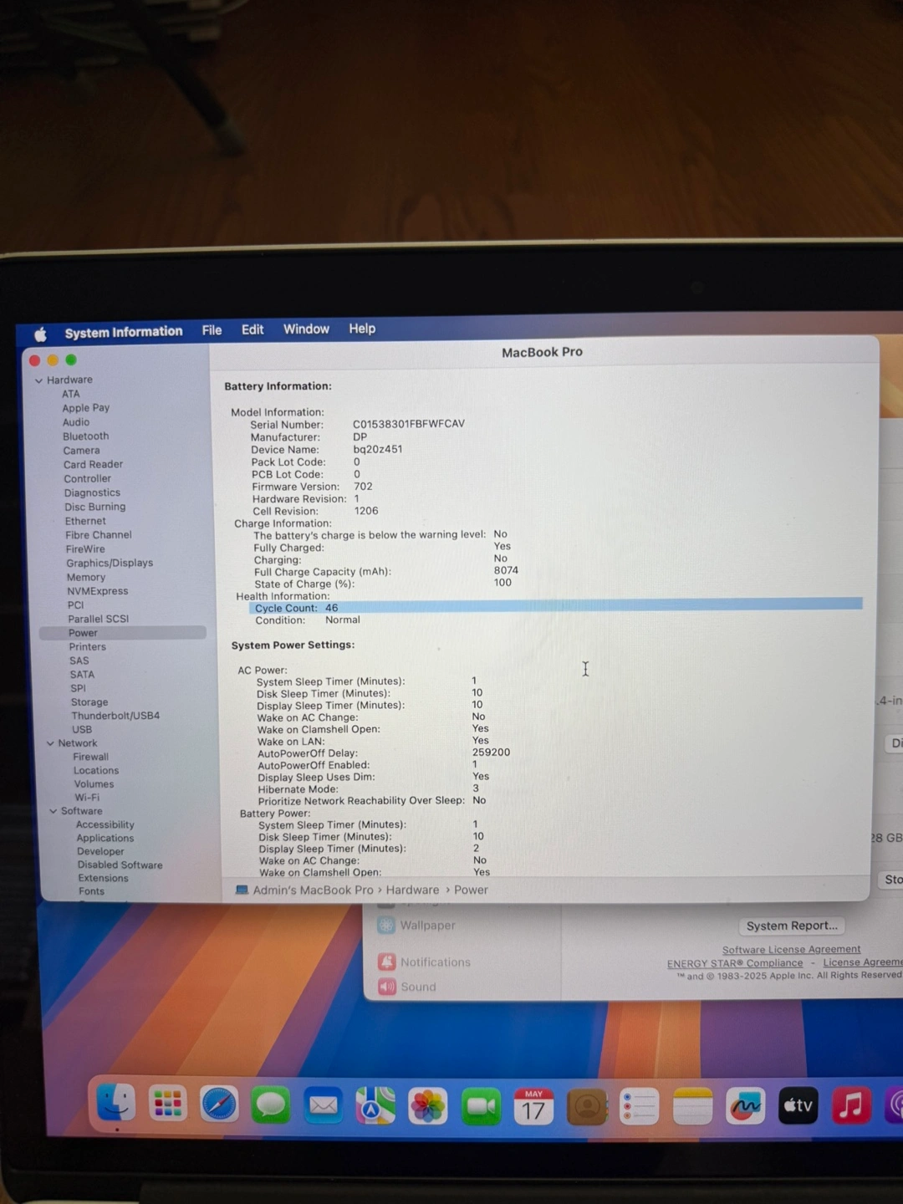Image resolution: width=903 pixels, height=1204 pixels.
Task: Select NVMExpress in sidebar
Action: click(98, 591)
